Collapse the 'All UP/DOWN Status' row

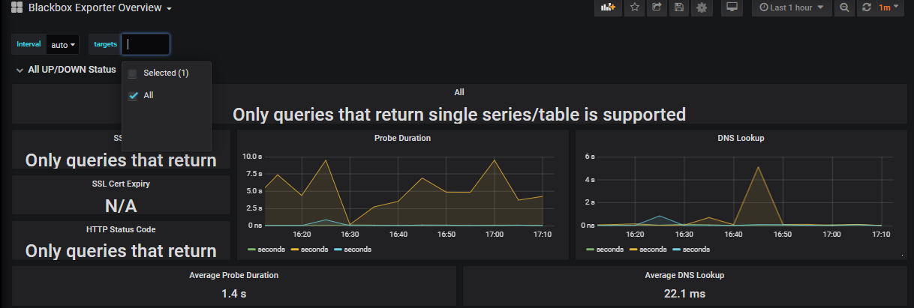(20, 70)
